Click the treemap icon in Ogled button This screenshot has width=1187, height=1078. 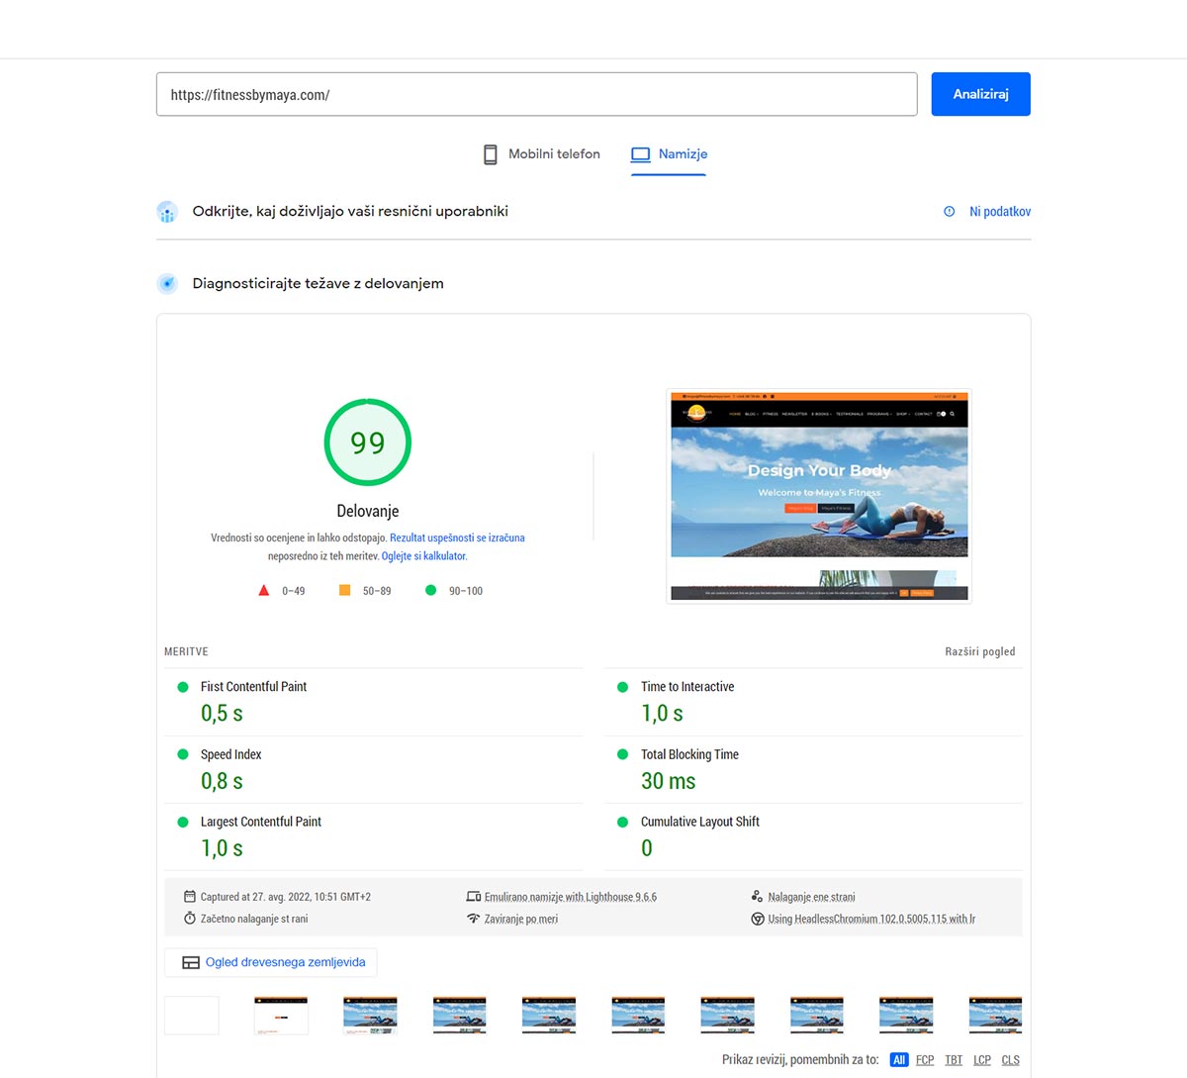click(x=191, y=962)
